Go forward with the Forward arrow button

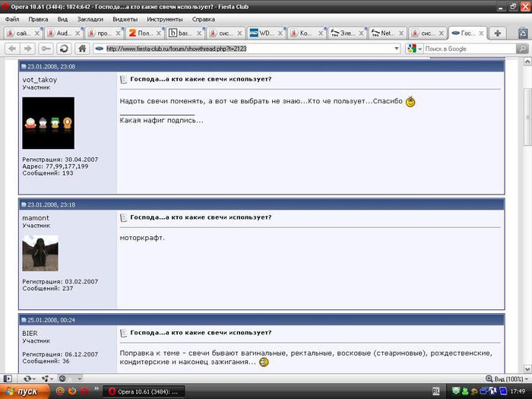28,49
